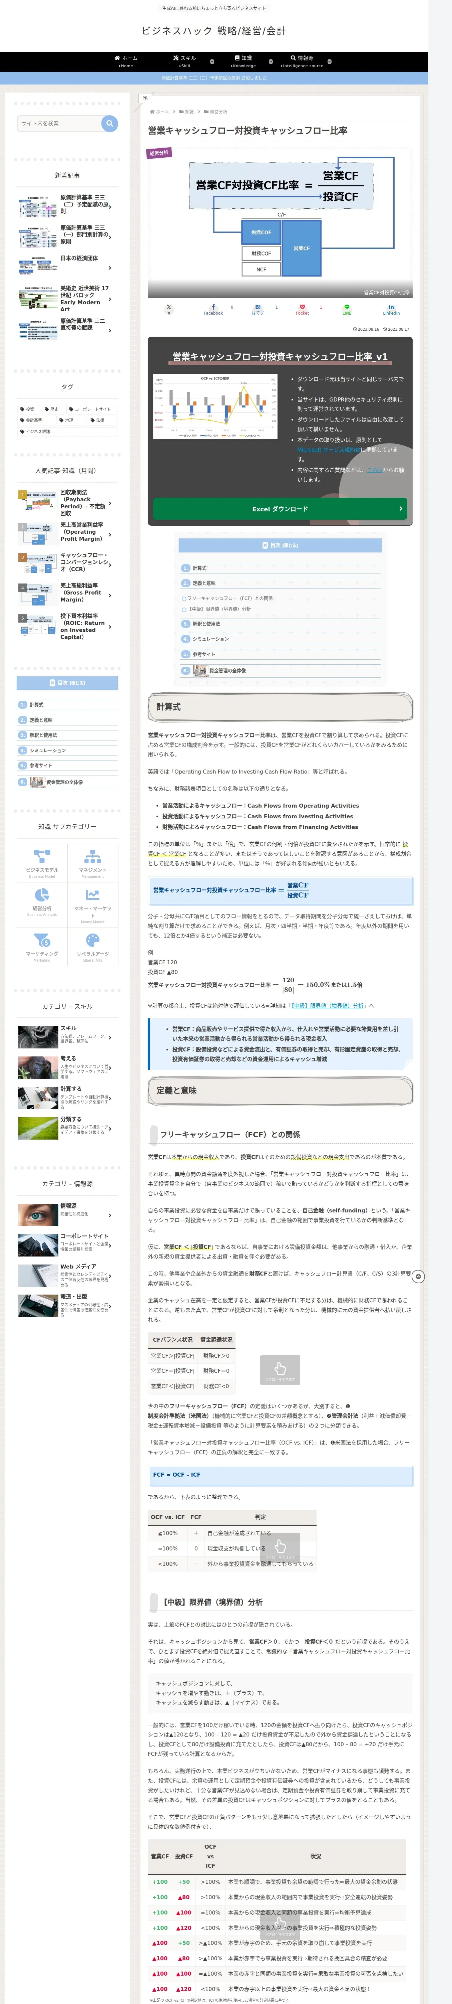The height and width of the screenshot is (2004, 452).
Task: Expand the 知識 menu dropdown arrow
Action: [270, 61]
